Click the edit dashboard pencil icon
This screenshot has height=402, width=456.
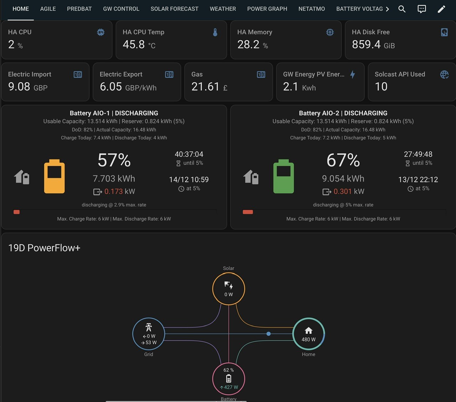[x=441, y=9]
